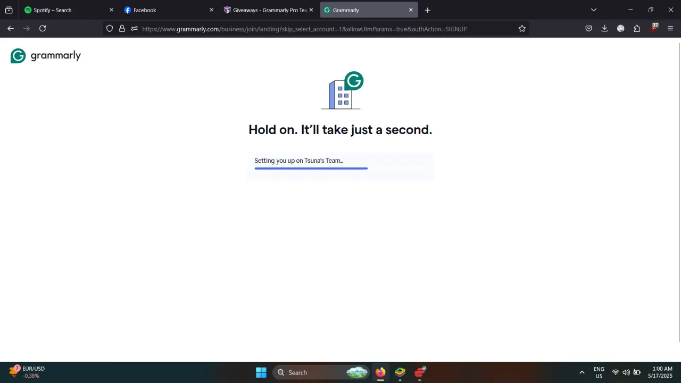Click 'Hold on. It'll take just a second.' heading

[x=340, y=130]
